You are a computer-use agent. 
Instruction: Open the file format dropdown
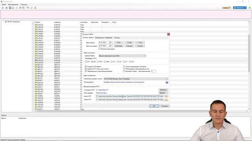(122, 56)
